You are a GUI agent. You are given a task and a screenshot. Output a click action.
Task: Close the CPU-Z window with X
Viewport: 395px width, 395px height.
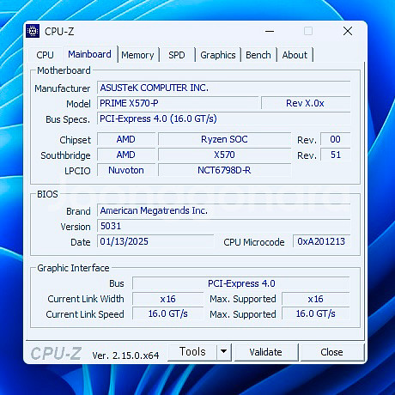[x=348, y=31]
